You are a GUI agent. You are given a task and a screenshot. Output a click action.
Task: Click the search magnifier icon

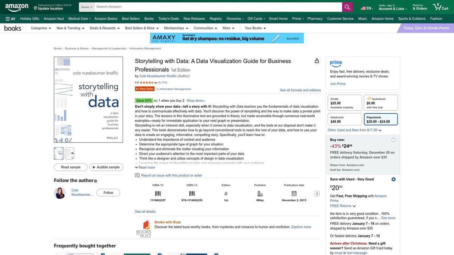347,6
